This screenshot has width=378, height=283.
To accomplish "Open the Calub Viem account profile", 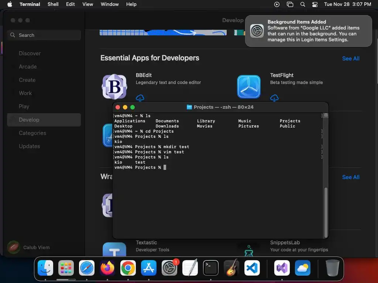I will [x=28, y=247].
